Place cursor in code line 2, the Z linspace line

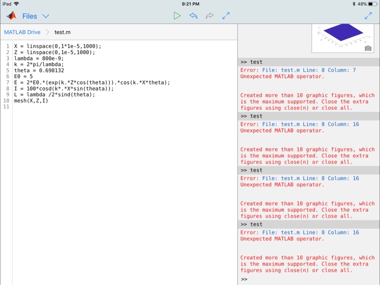pos(54,52)
